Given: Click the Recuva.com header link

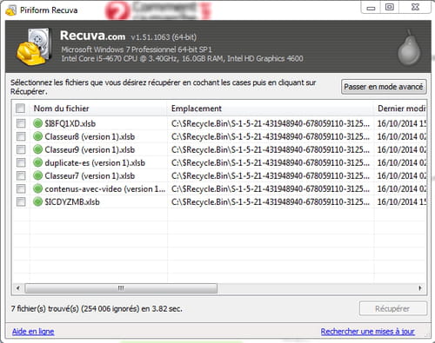Looking at the screenshot, I should [92, 36].
